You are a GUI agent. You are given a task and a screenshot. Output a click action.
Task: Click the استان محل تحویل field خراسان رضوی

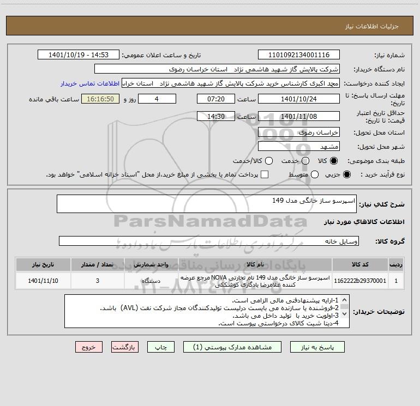coord(299,132)
